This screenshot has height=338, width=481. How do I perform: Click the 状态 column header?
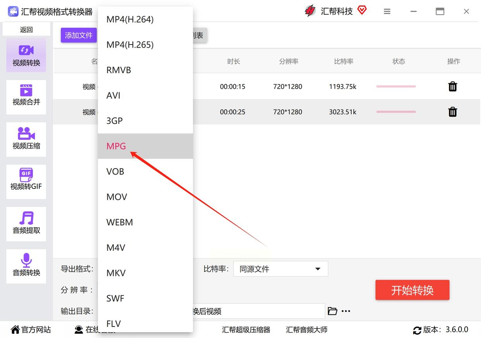pyautogui.click(x=399, y=61)
